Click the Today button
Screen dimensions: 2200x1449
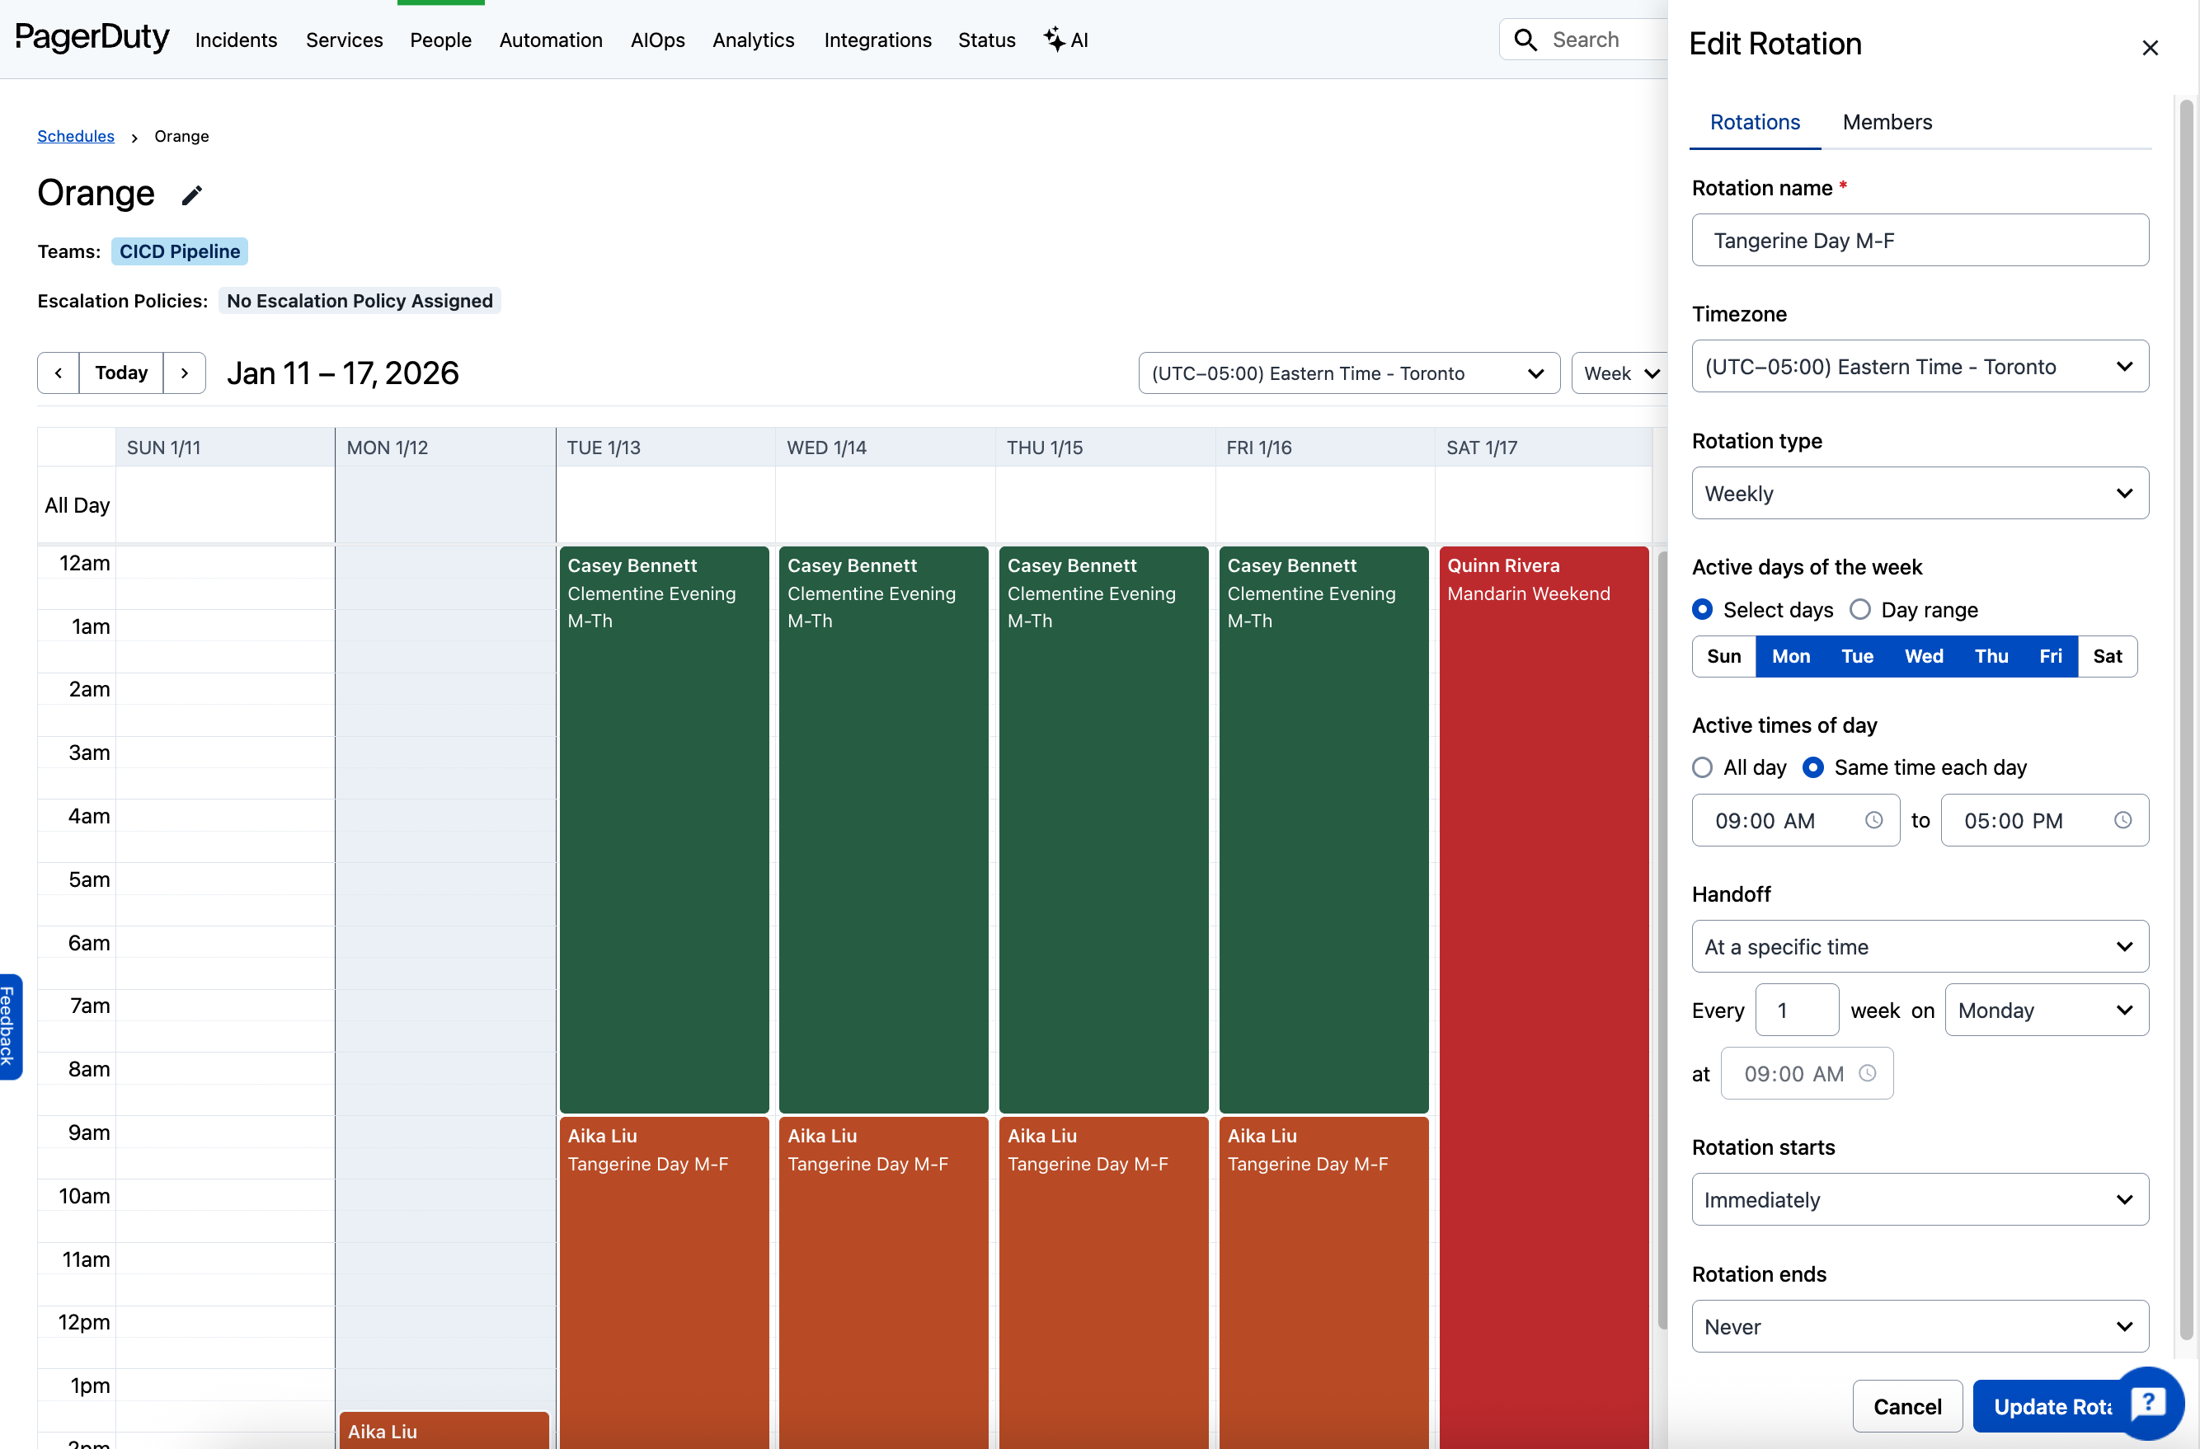[121, 373]
